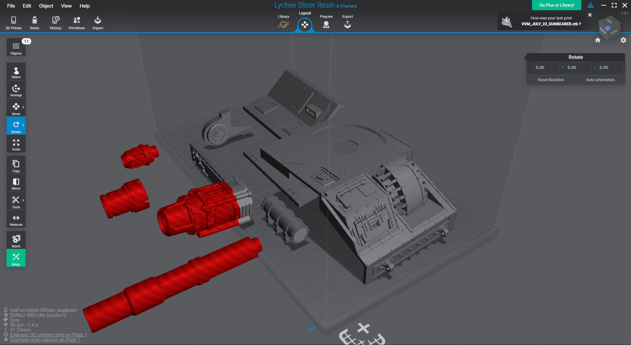Import a model file

98,23
